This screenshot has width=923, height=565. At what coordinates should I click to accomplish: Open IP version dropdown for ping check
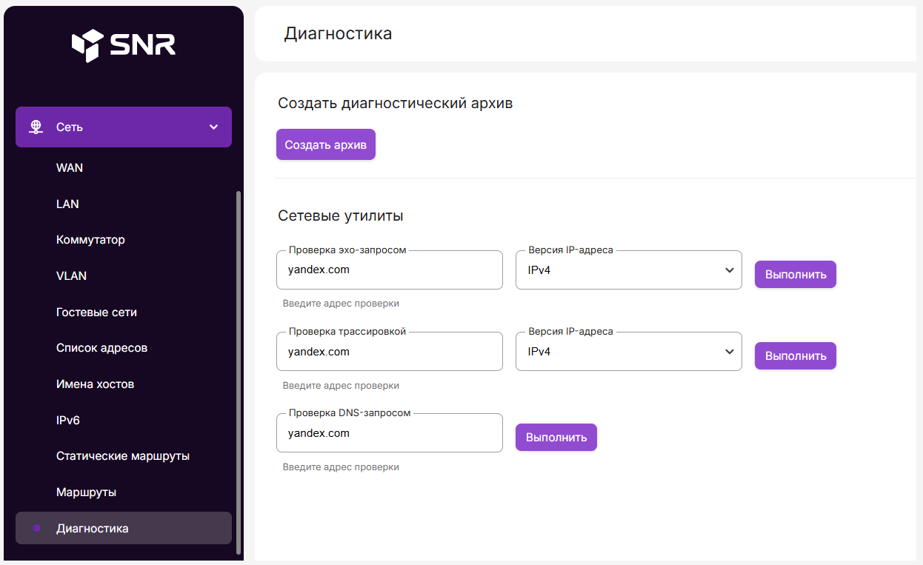pyautogui.click(x=628, y=270)
